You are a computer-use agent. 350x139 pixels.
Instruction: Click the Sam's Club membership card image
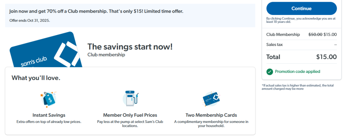[x=46, y=51]
